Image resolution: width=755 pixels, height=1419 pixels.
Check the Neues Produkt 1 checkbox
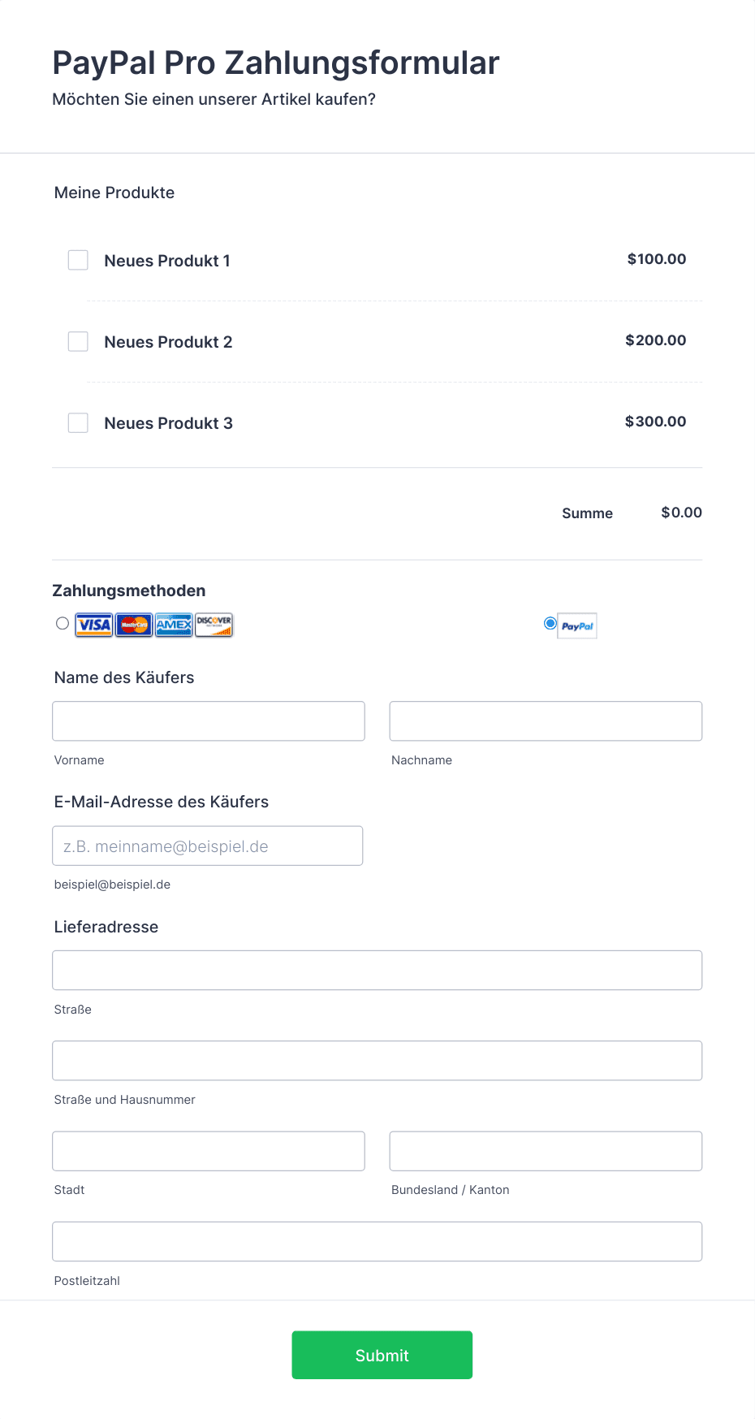(78, 260)
